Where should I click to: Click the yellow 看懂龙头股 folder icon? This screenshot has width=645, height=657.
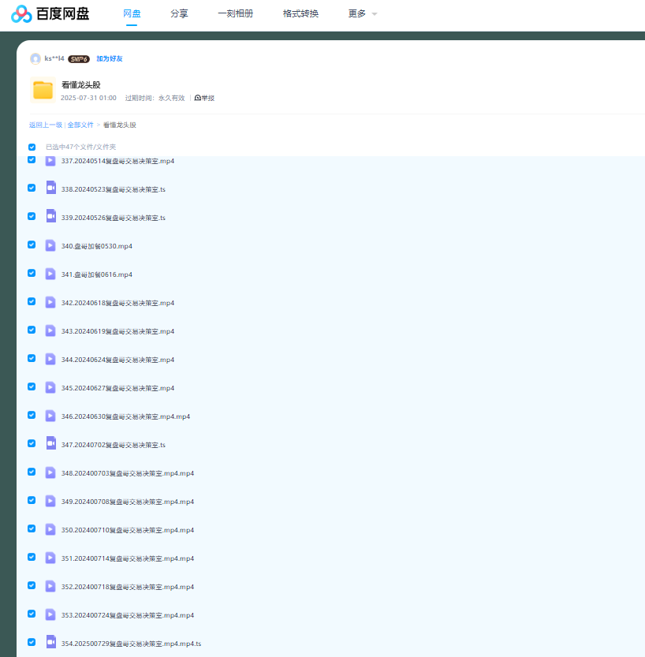coord(43,90)
